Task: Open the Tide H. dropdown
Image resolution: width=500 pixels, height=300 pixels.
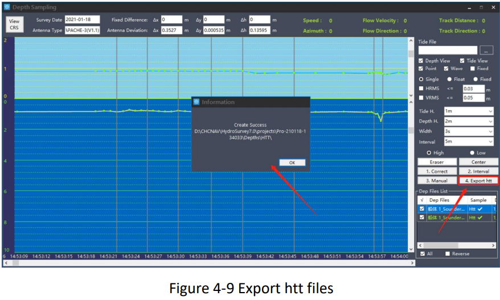Action: point(468,111)
